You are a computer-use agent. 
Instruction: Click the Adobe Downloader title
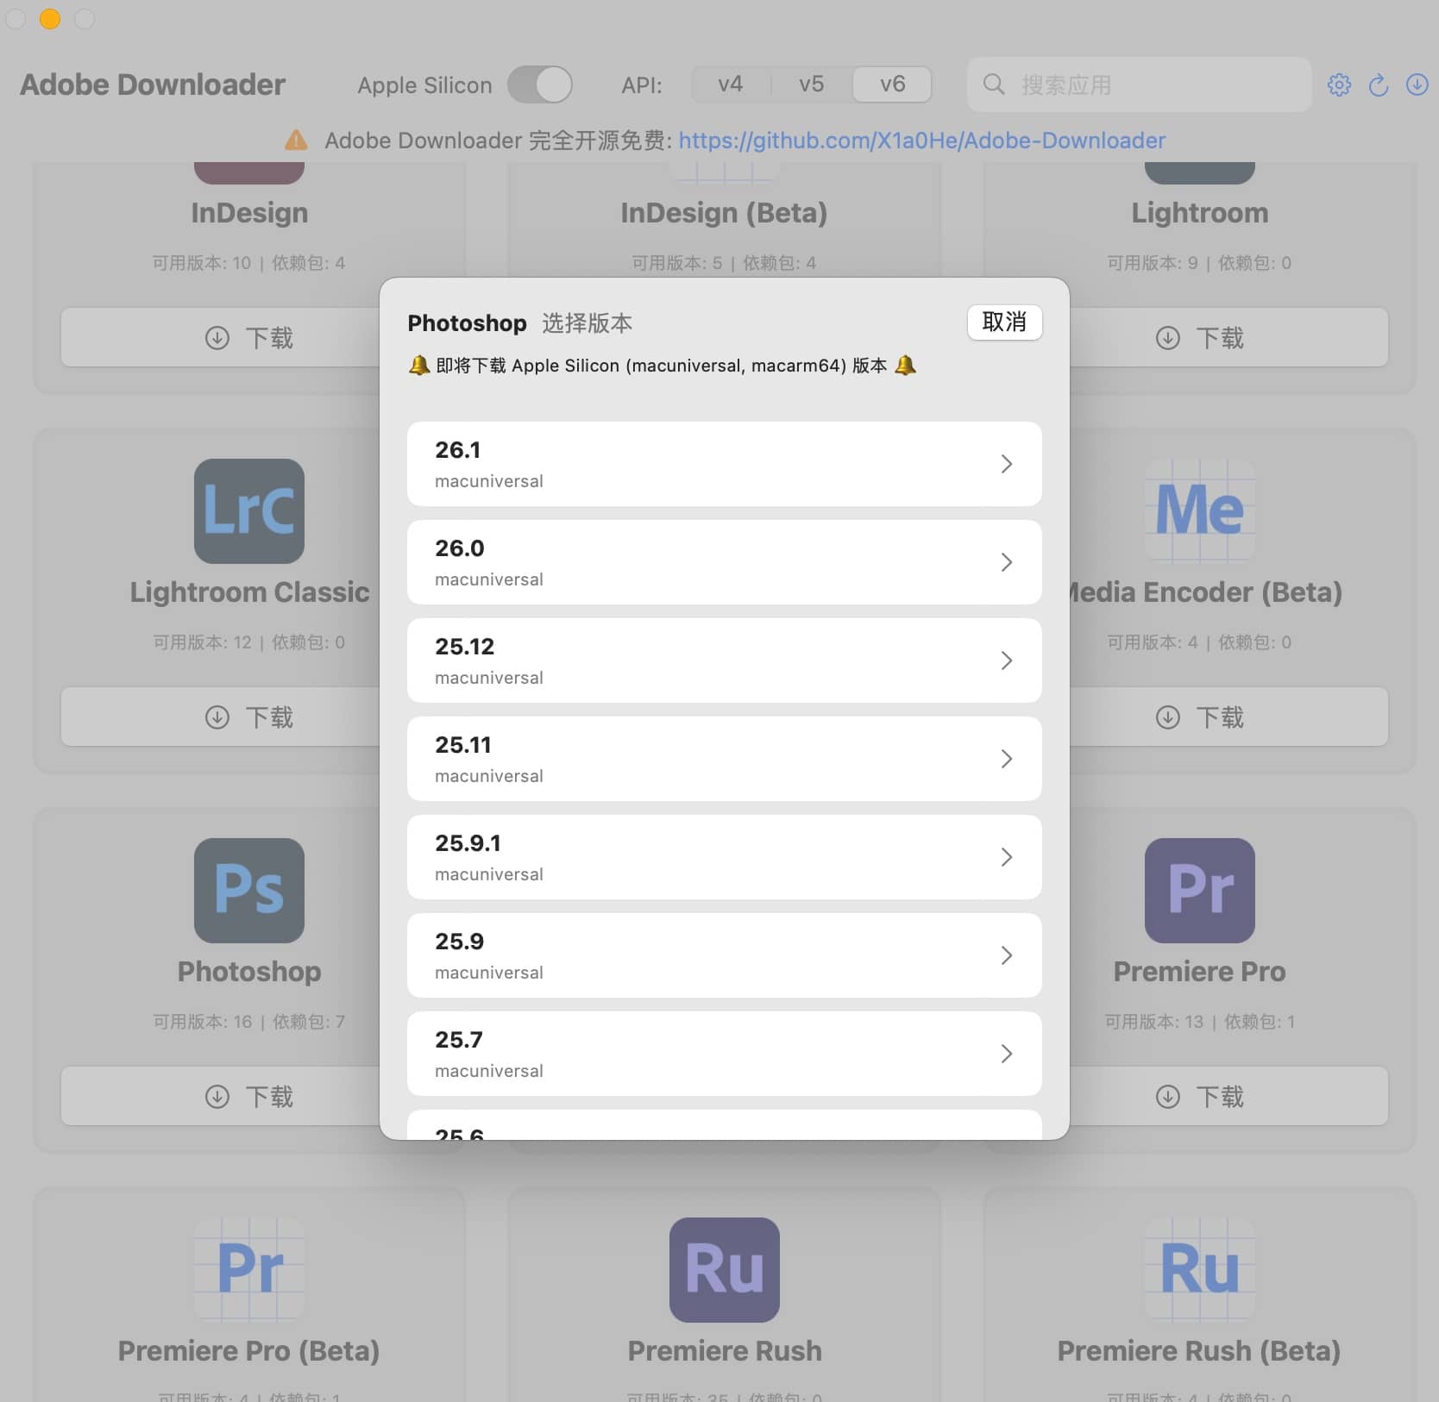(x=152, y=84)
